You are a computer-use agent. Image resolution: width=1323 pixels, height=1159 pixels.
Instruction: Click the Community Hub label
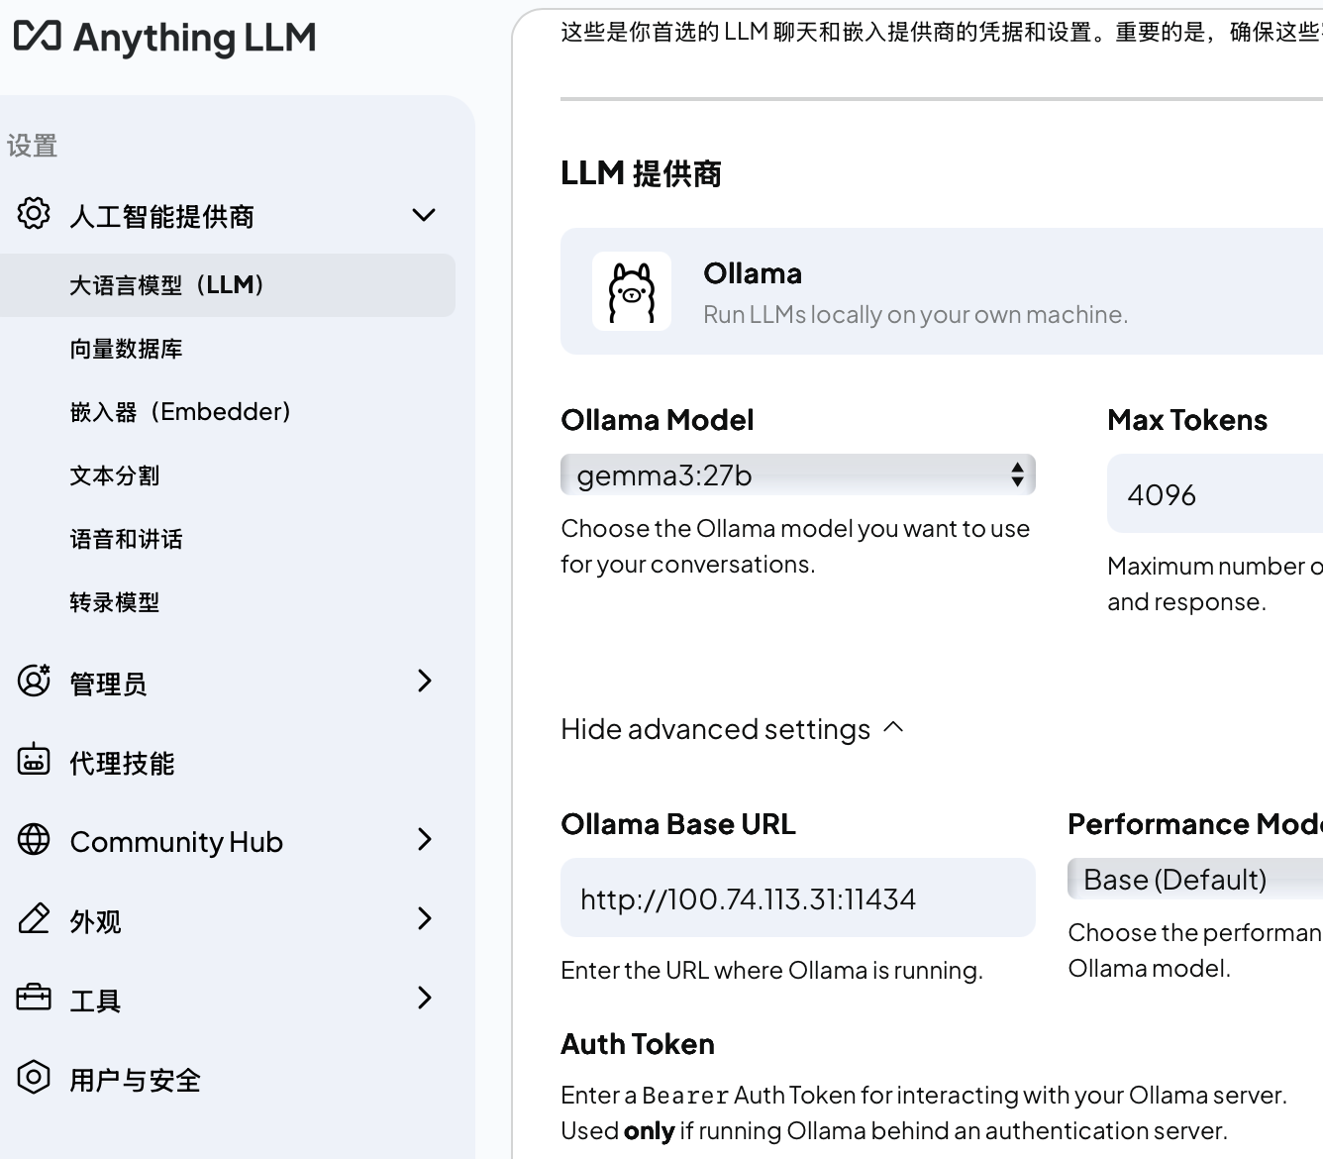[176, 841]
